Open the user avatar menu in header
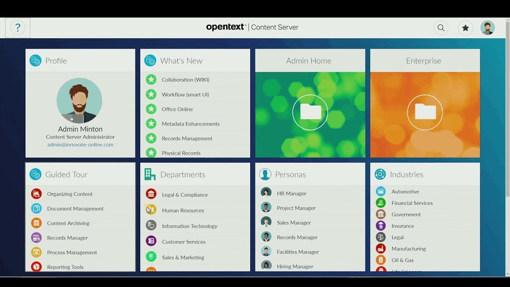The height and width of the screenshot is (287, 510). click(487, 28)
